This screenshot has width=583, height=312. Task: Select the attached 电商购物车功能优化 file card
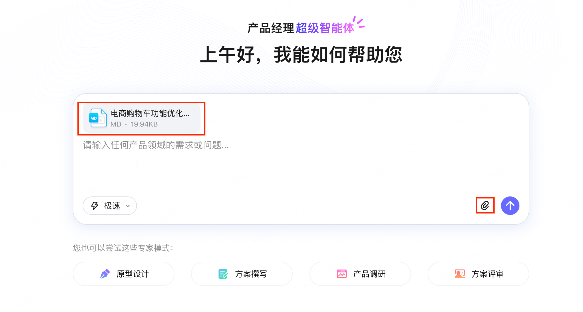point(141,118)
